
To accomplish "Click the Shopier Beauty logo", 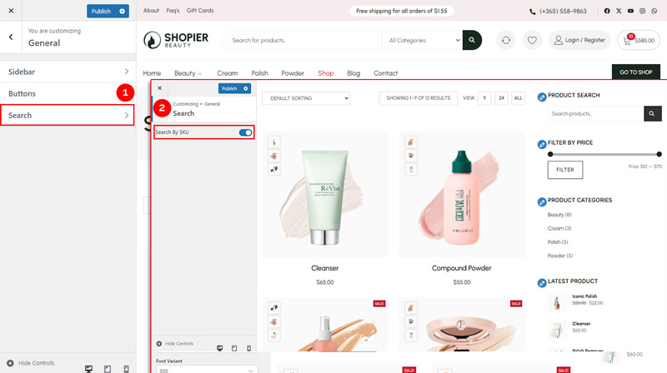I will coord(176,40).
